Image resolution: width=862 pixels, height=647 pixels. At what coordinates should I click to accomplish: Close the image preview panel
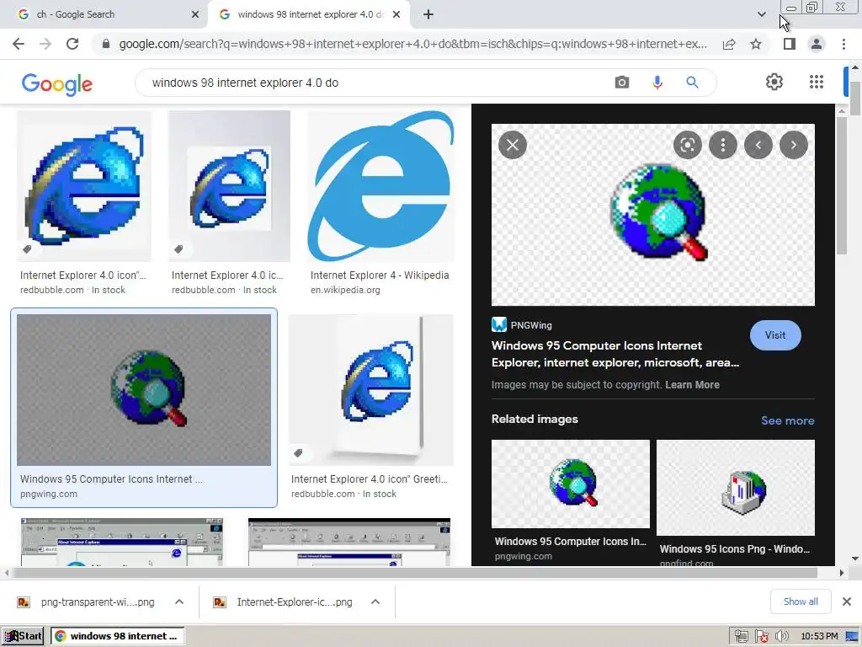[513, 145]
